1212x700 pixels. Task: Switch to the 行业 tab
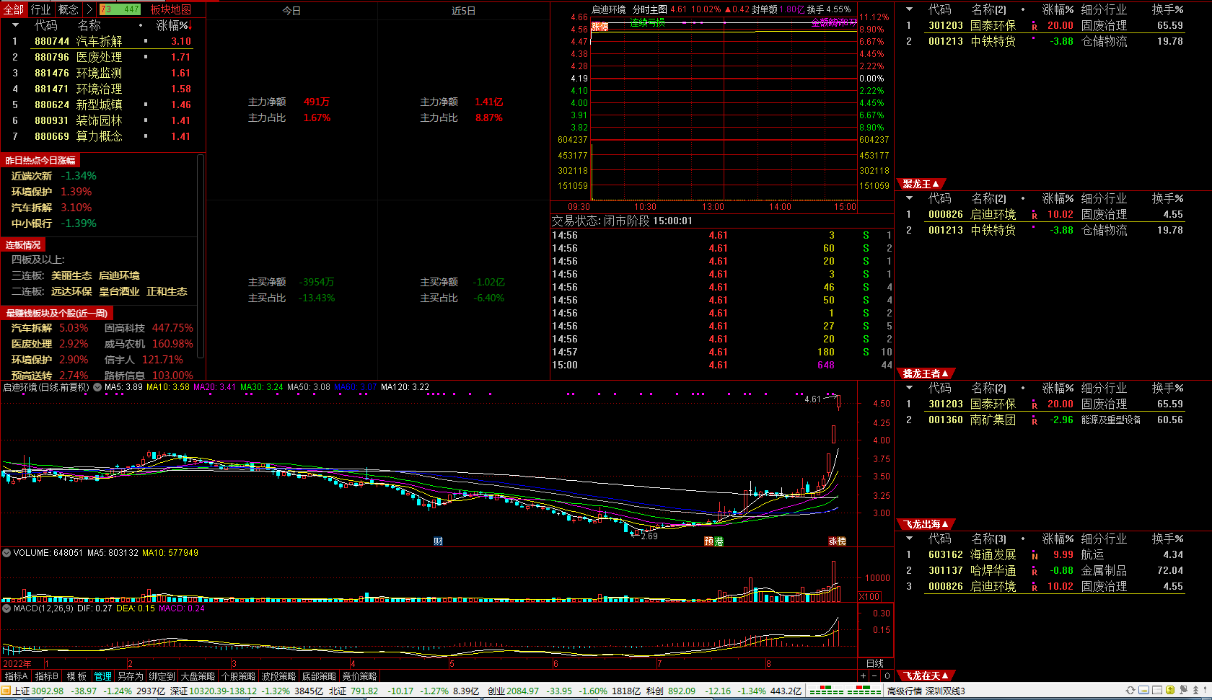point(41,9)
